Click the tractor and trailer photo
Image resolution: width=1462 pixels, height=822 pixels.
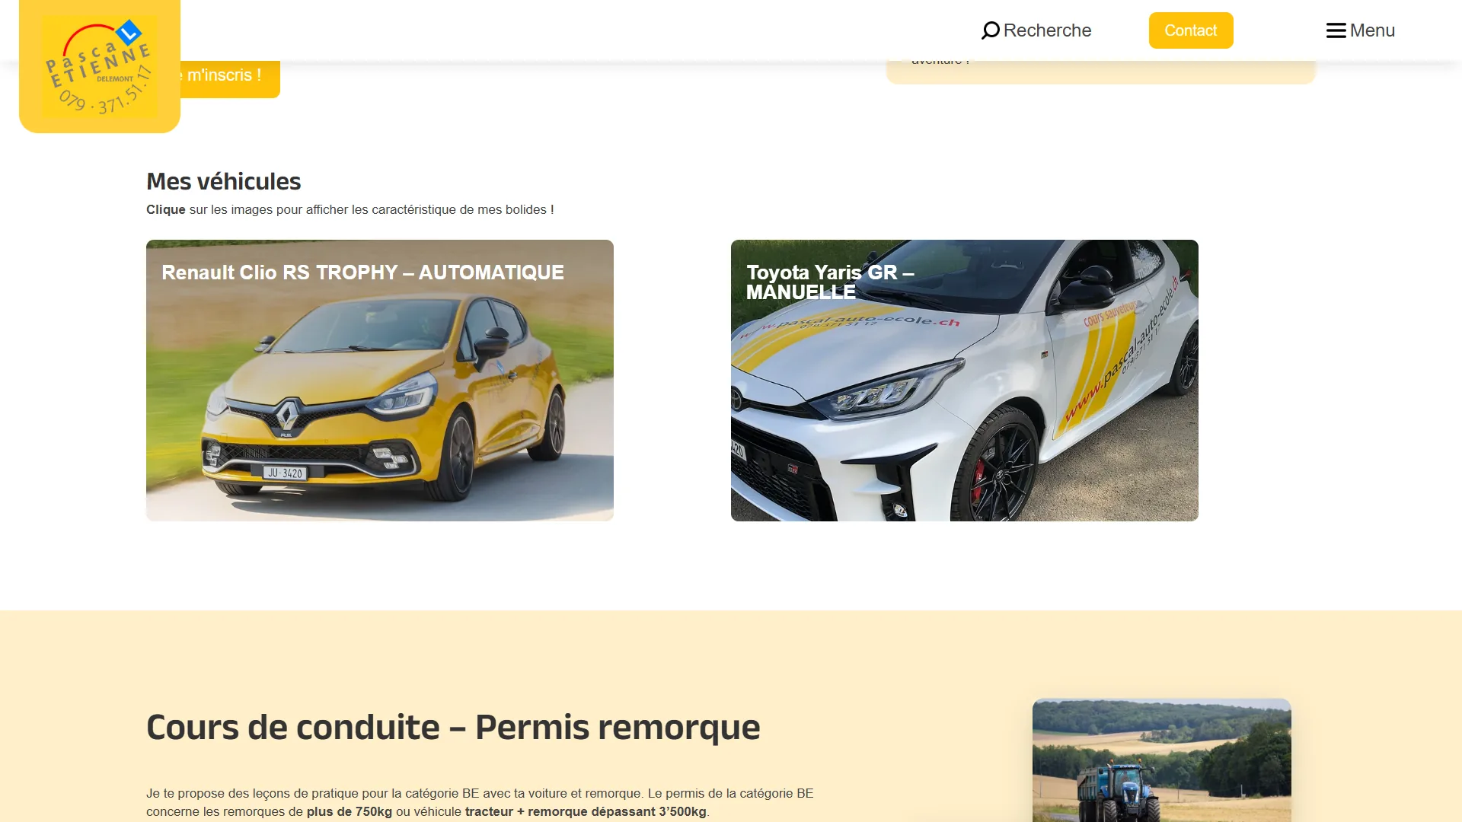pos(1162,760)
